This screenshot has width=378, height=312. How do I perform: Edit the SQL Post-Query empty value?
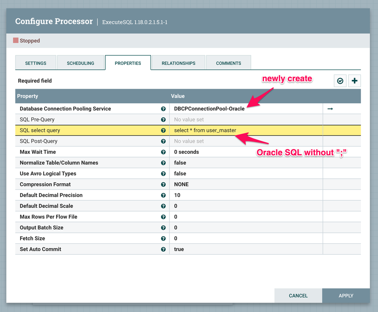[246, 141]
